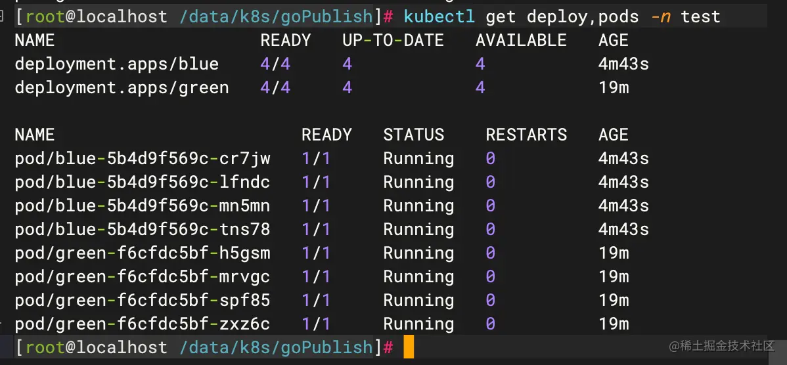This screenshot has height=365, width=787.
Task: Select the text deployment.apps/blue
Action: click(x=116, y=64)
